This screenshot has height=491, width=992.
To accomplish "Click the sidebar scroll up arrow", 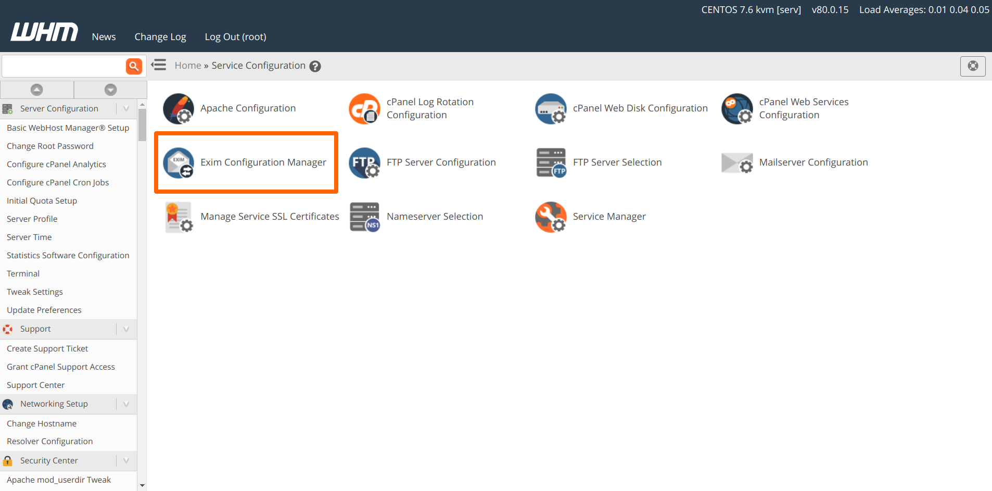I will 142,105.
